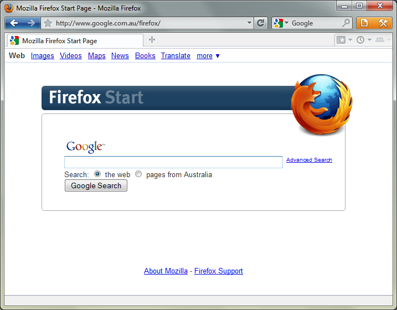The image size is (397, 310).
Task: Click the Web item in Google navigation
Action: pos(17,55)
